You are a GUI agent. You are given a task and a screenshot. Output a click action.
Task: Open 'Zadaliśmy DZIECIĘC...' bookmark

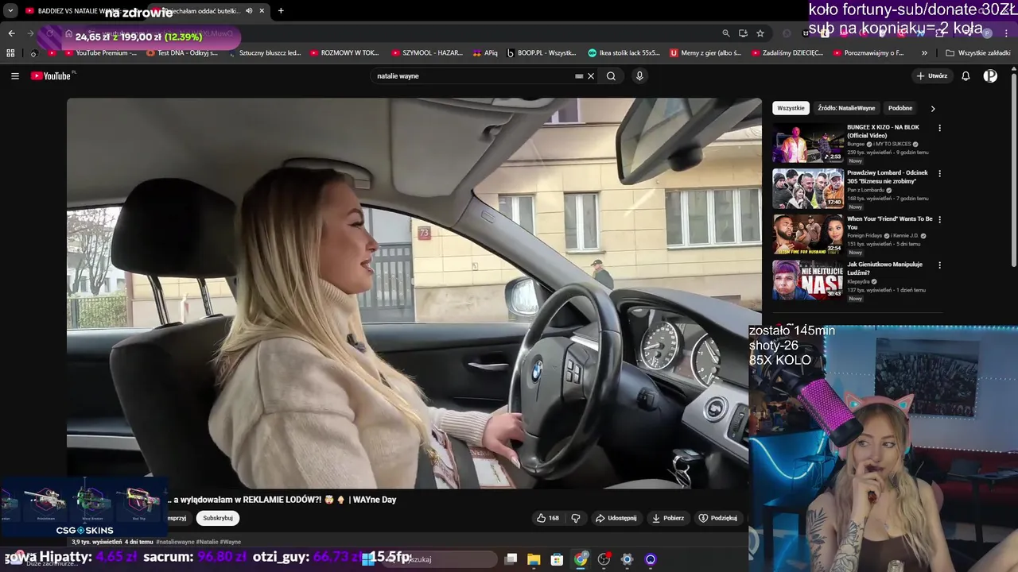click(787, 53)
